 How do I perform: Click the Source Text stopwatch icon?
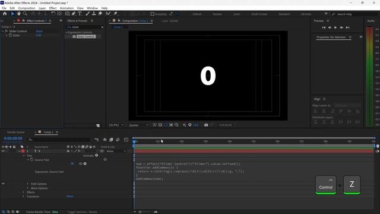(31, 160)
